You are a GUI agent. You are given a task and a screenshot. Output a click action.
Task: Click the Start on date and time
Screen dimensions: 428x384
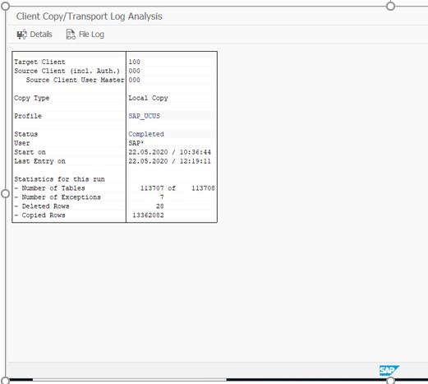tap(170, 152)
